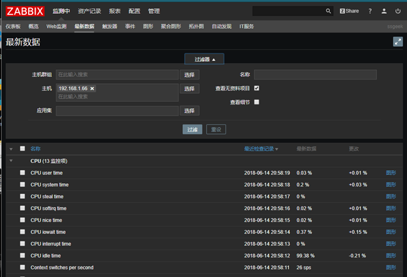Viewport: 407px width, 277px height.
Task: Select the 最新数据 submenu
Action: coord(84,26)
